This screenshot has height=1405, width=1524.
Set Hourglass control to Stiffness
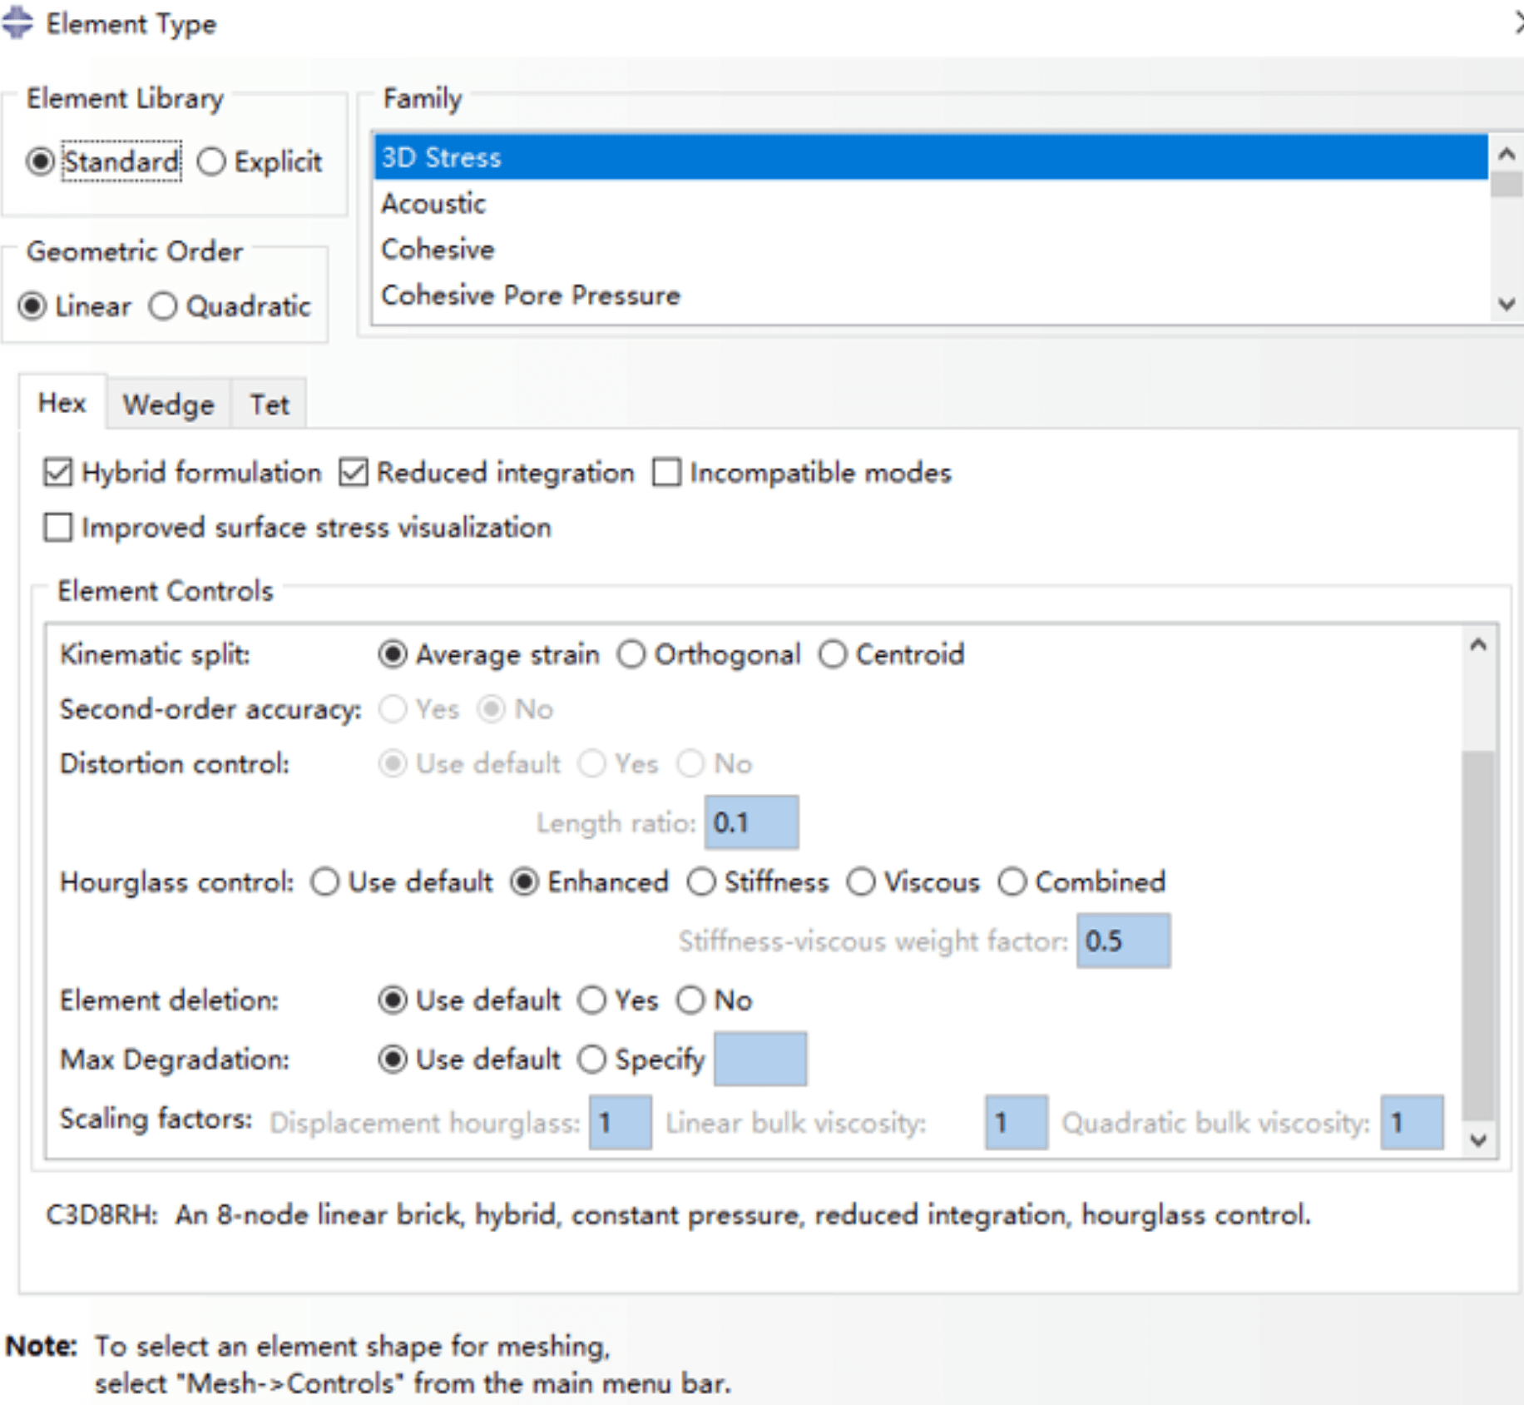click(701, 882)
